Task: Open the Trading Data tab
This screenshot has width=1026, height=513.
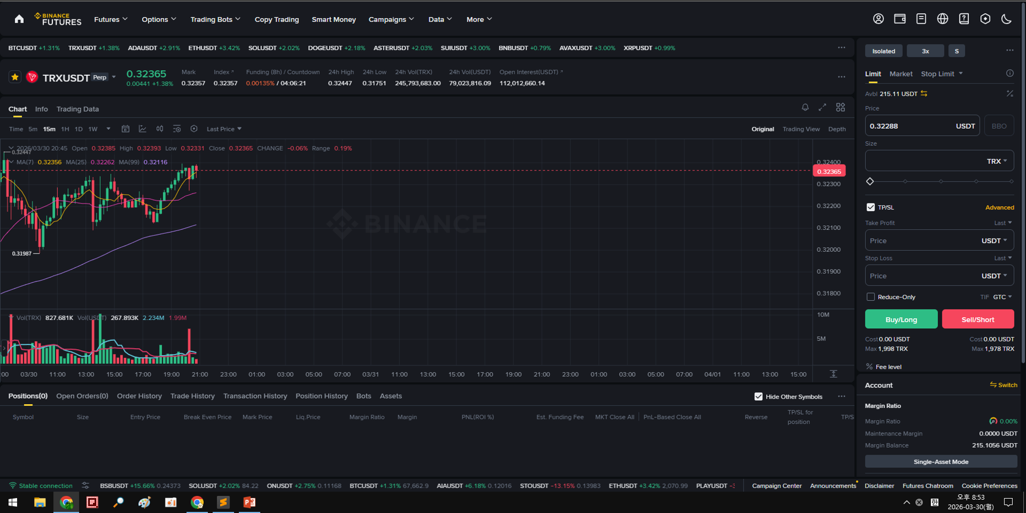Action: click(78, 109)
